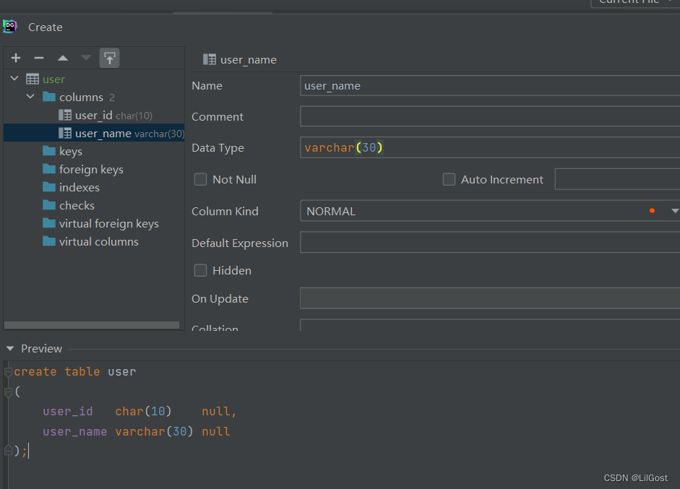The width and height of the screenshot is (680, 489).
Task: Click the remove (minus) toolbar button
Action: coord(39,58)
